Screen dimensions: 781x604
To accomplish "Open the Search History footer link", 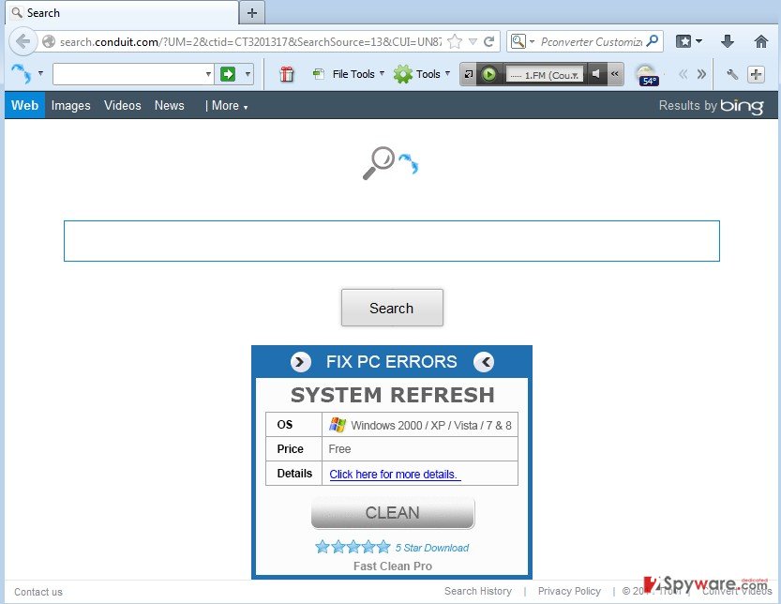I will [x=477, y=591].
